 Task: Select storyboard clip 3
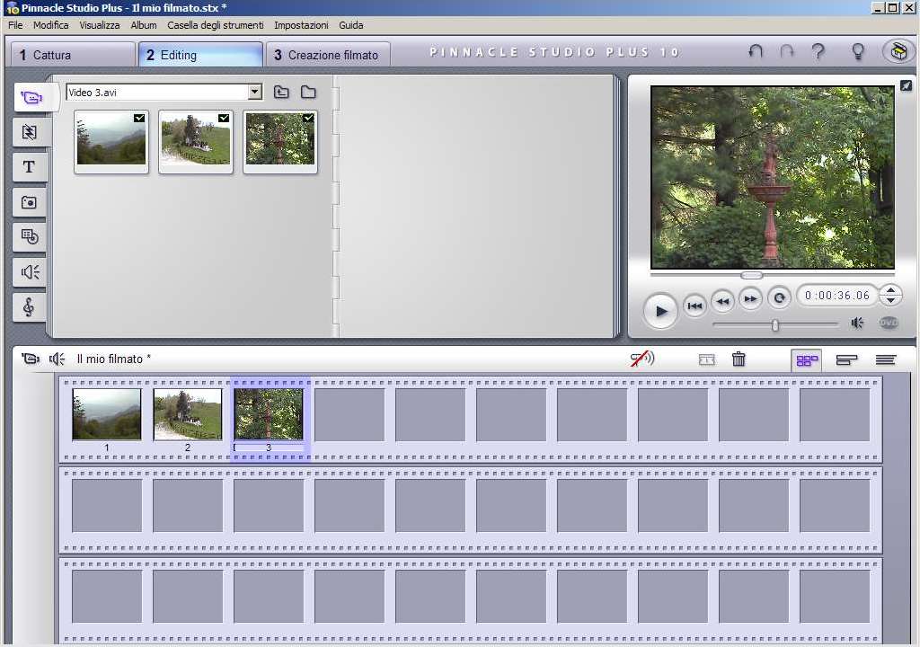coord(269,414)
